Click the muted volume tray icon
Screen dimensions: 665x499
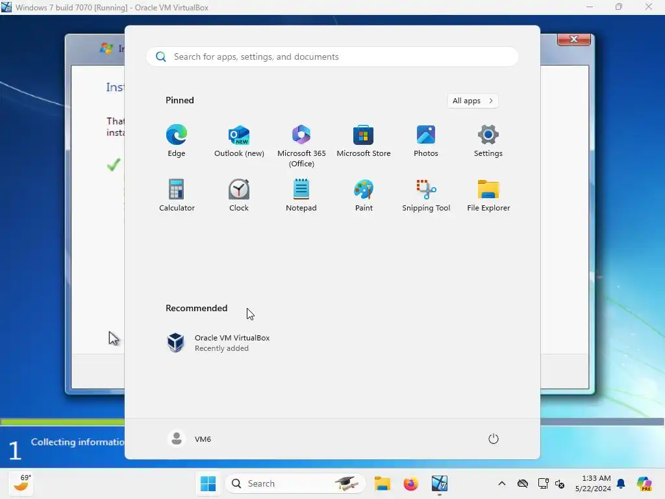coord(559,483)
